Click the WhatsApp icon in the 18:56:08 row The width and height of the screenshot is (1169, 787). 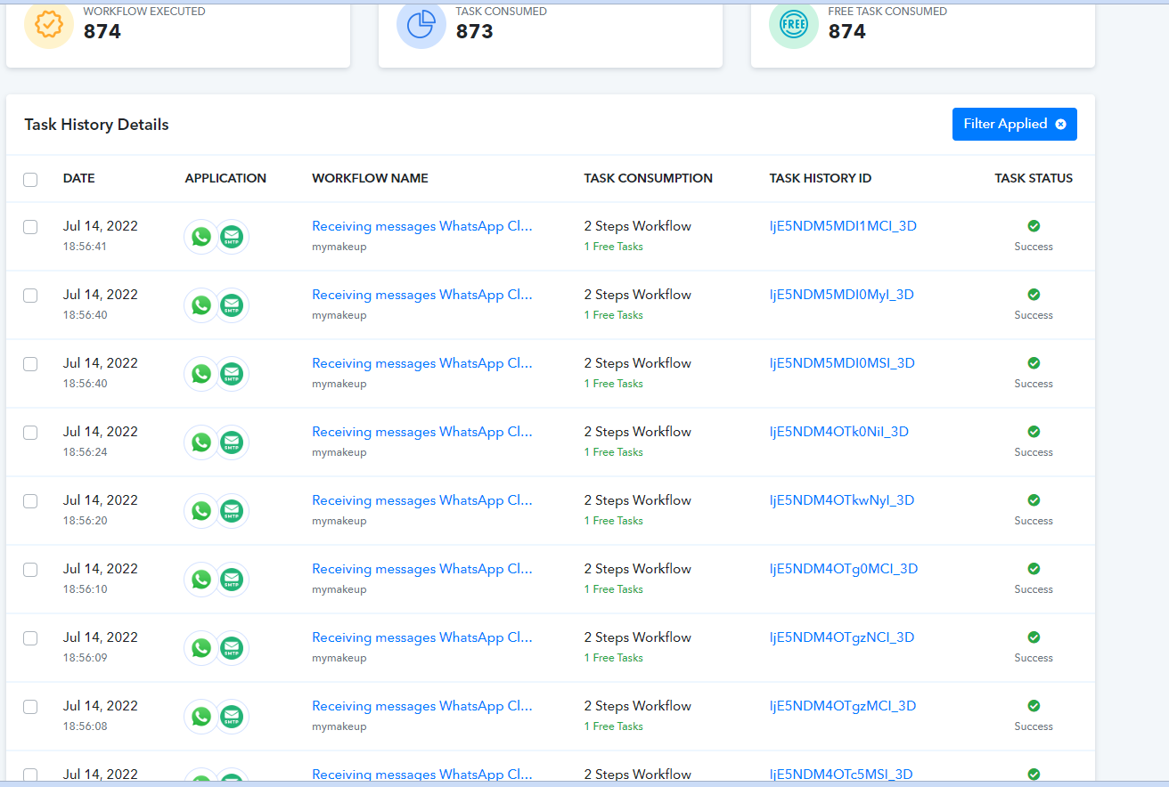pos(201,717)
